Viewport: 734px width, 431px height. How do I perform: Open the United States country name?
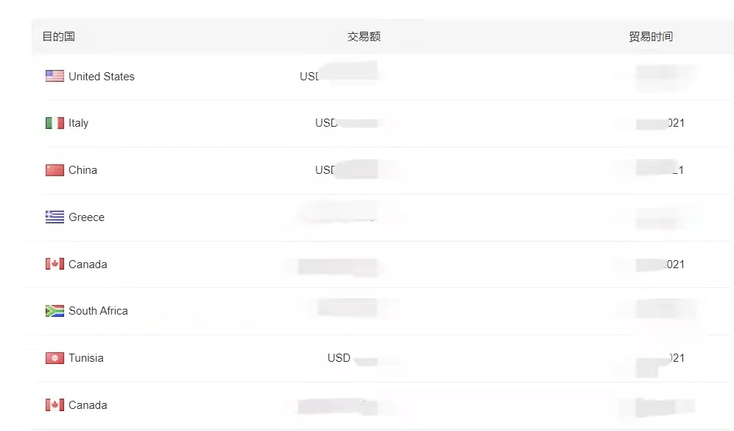pyautogui.click(x=102, y=77)
